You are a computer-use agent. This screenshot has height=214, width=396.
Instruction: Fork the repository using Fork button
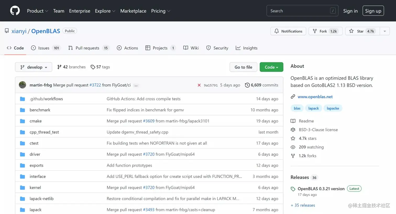(326, 31)
